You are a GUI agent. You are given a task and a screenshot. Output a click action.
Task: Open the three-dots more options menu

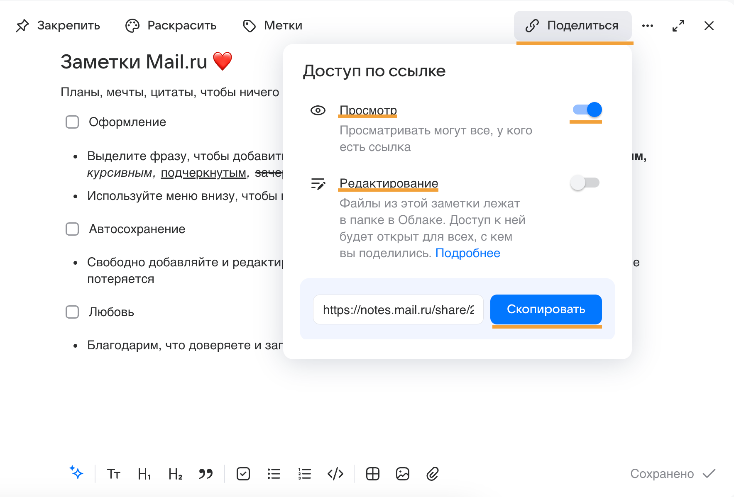tap(647, 26)
